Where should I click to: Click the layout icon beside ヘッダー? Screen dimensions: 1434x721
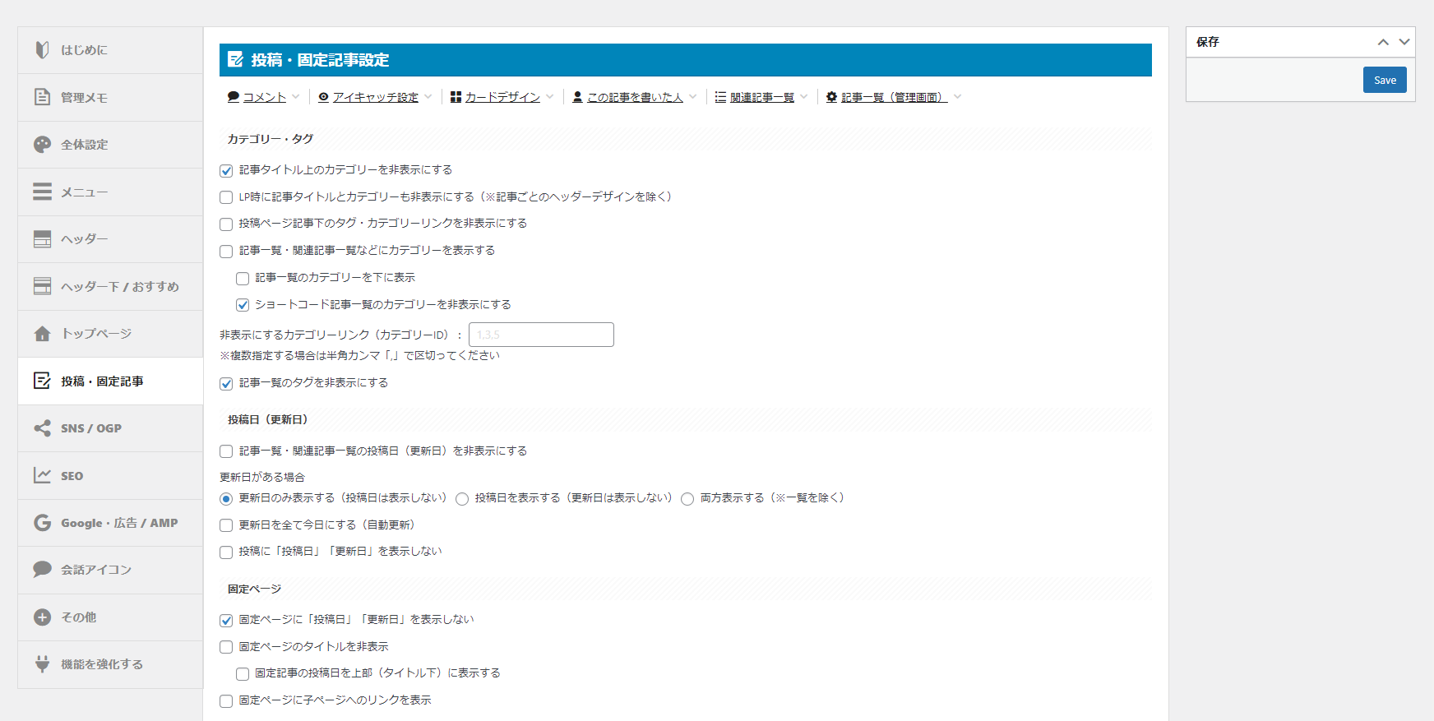pyautogui.click(x=42, y=239)
